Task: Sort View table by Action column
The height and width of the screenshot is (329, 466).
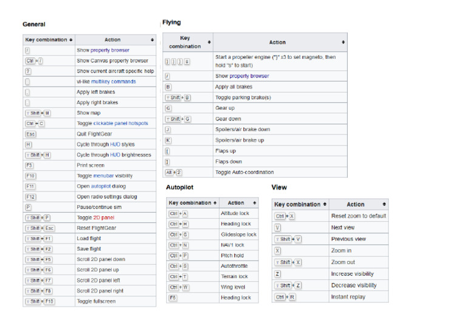Action: [x=384, y=205]
